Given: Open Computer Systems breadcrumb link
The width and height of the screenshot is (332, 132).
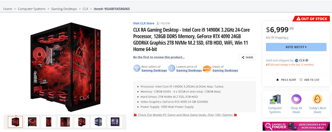Looking at the screenshot, I should pyautogui.click(x=32, y=9).
